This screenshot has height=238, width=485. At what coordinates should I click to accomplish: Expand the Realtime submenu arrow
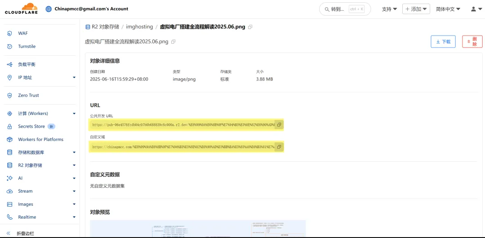coord(74,217)
